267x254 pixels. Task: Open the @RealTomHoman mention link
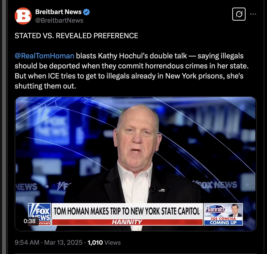pos(44,56)
